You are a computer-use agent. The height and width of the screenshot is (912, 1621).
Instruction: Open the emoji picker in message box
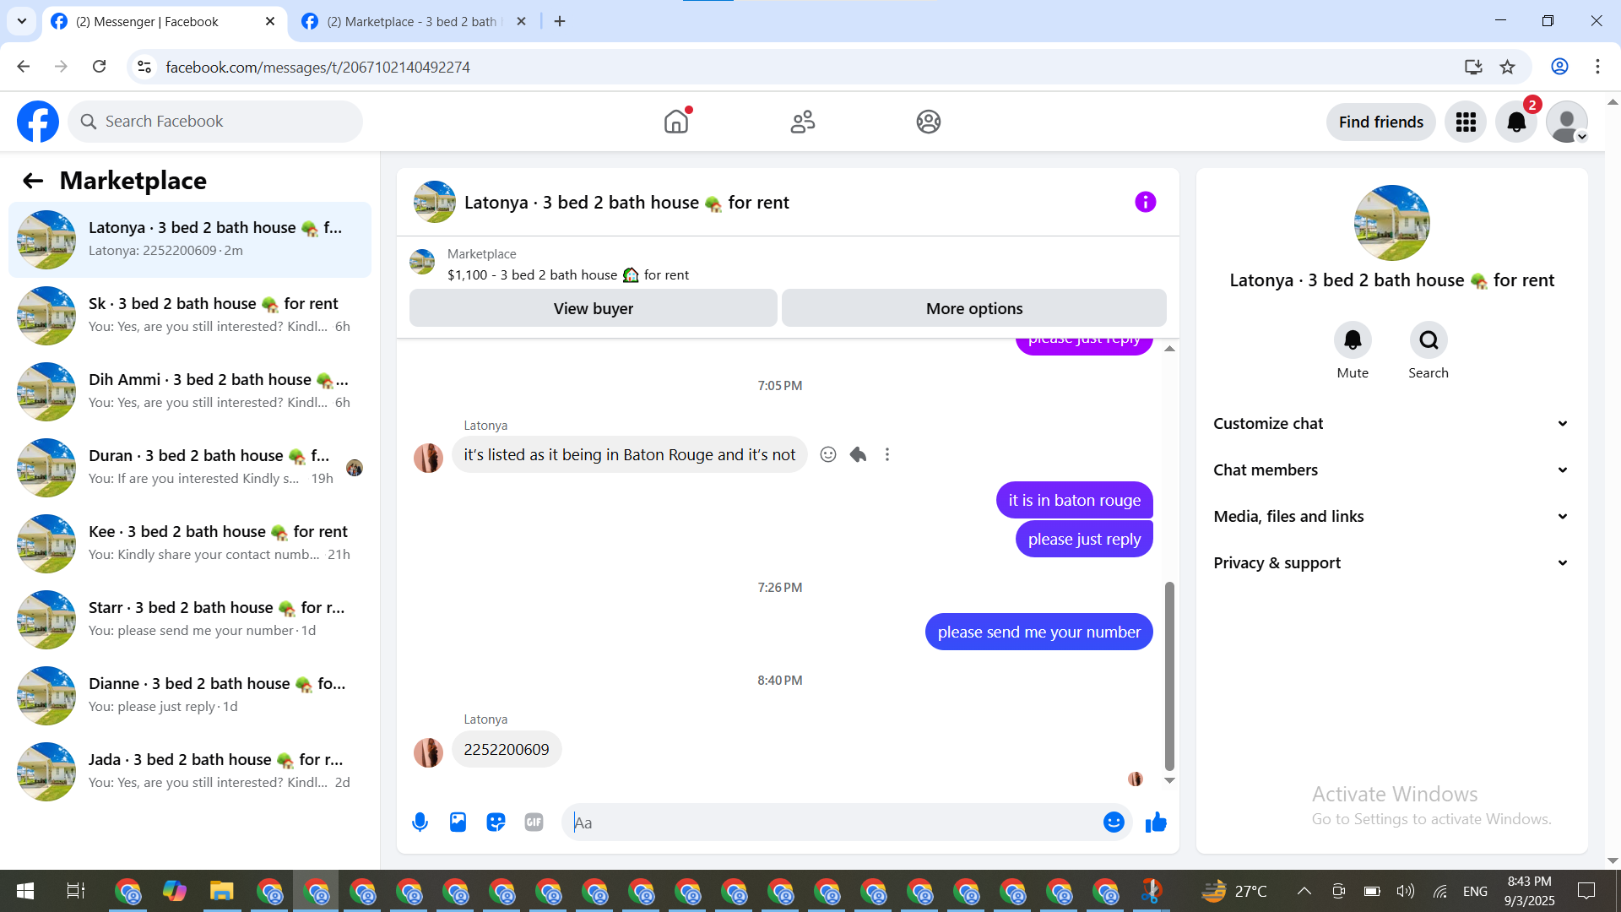tap(1114, 822)
